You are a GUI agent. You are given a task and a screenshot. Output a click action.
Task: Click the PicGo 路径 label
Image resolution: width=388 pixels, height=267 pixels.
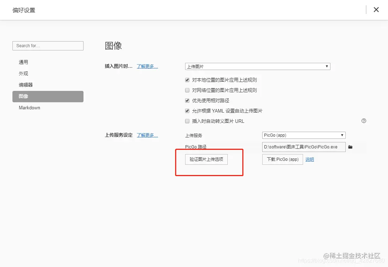point(196,147)
